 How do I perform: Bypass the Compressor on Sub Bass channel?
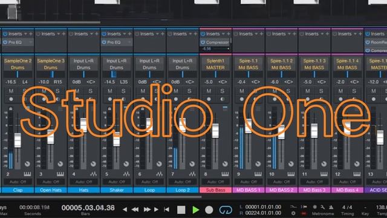click(203, 42)
